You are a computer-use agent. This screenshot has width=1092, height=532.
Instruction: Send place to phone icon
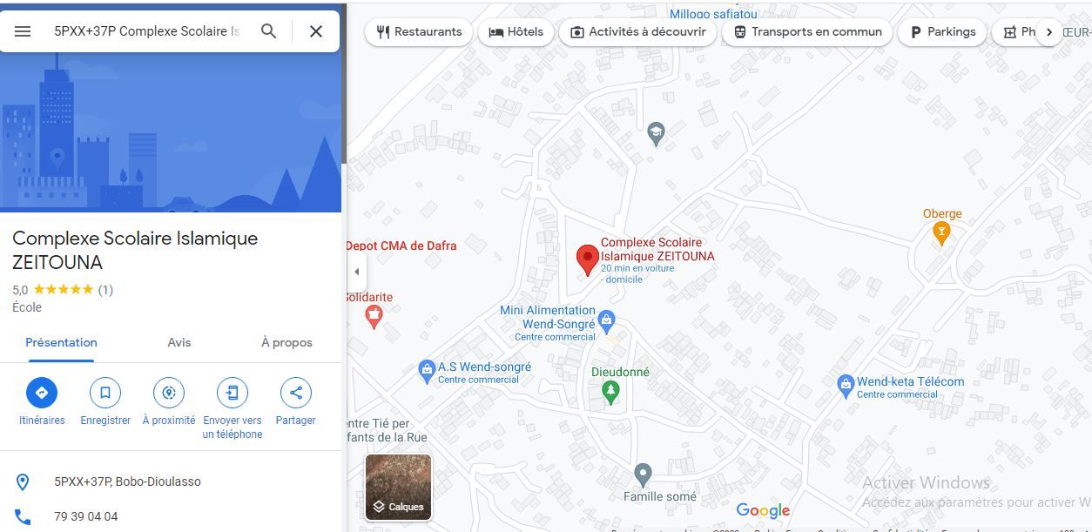(x=233, y=393)
